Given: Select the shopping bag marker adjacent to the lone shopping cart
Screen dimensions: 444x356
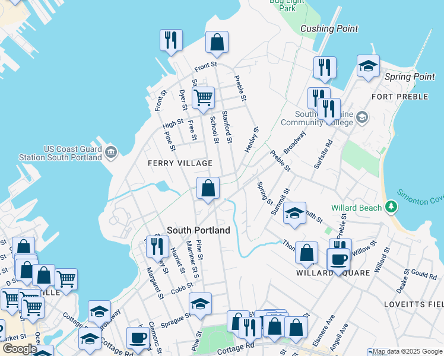Looking at the screenshot, I should pyautogui.click(x=43, y=276).
